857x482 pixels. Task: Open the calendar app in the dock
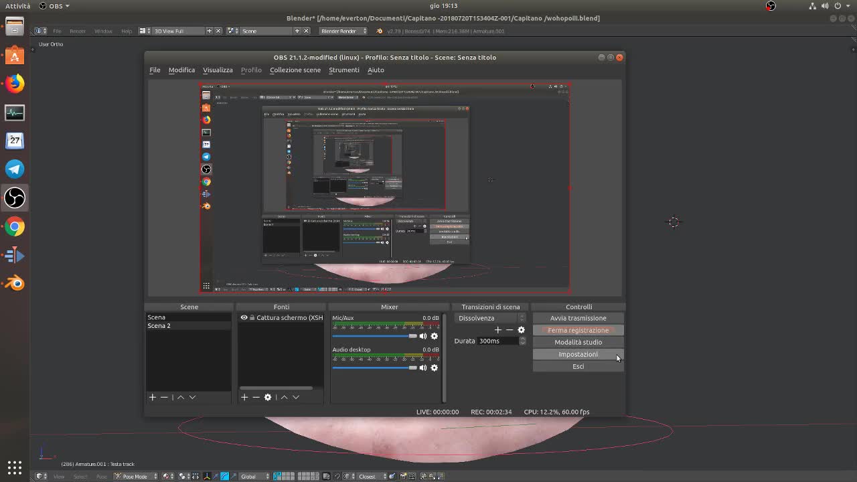(15, 141)
